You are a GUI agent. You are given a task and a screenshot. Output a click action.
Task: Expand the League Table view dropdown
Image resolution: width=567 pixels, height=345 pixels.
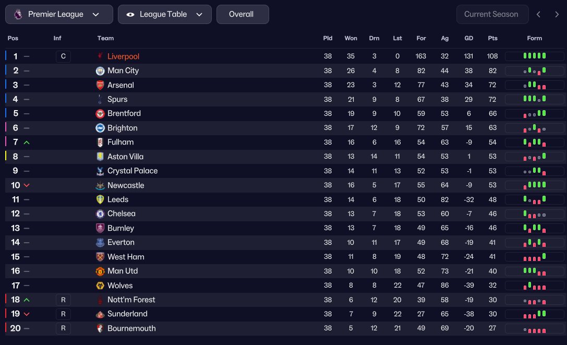pos(165,15)
